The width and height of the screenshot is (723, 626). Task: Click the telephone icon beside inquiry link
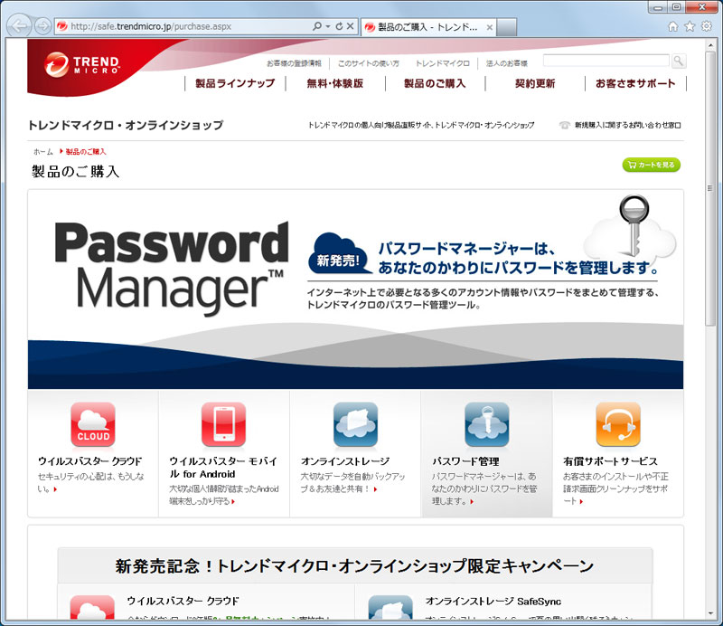tap(564, 125)
